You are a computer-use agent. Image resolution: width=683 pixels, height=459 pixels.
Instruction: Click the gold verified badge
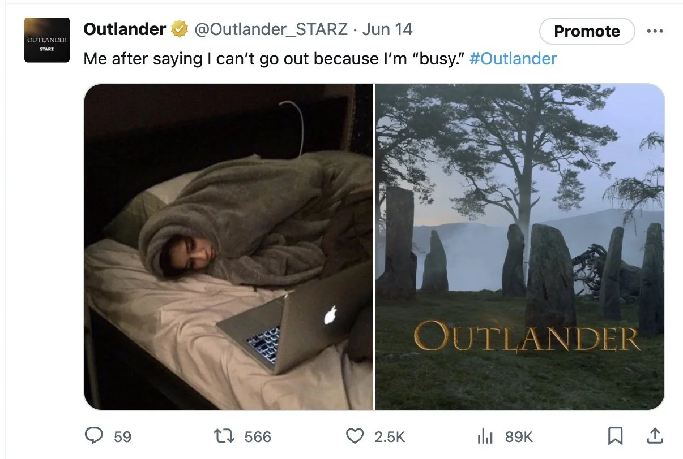pos(180,29)
